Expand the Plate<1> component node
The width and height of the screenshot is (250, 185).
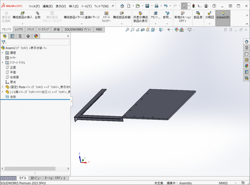(x=3, y=87)
